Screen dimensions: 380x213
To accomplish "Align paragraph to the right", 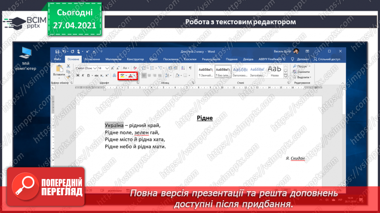I will click(x=154, y=76).
